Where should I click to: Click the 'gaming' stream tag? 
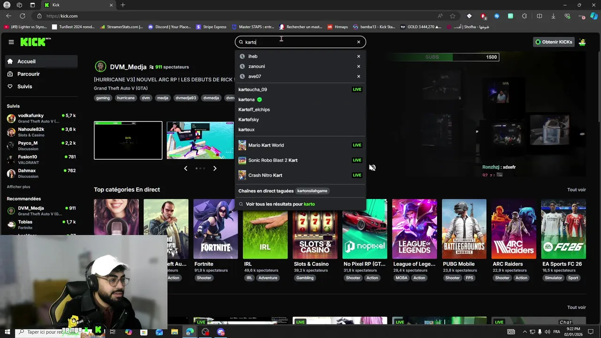coord(103,98)
